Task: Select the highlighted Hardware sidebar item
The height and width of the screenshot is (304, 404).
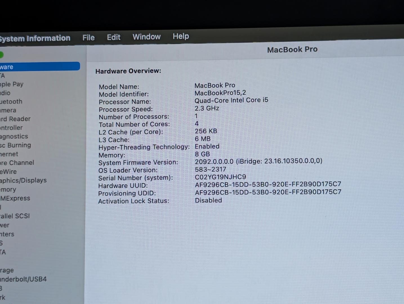Action: pyautogui.click(x=40, y=66)
